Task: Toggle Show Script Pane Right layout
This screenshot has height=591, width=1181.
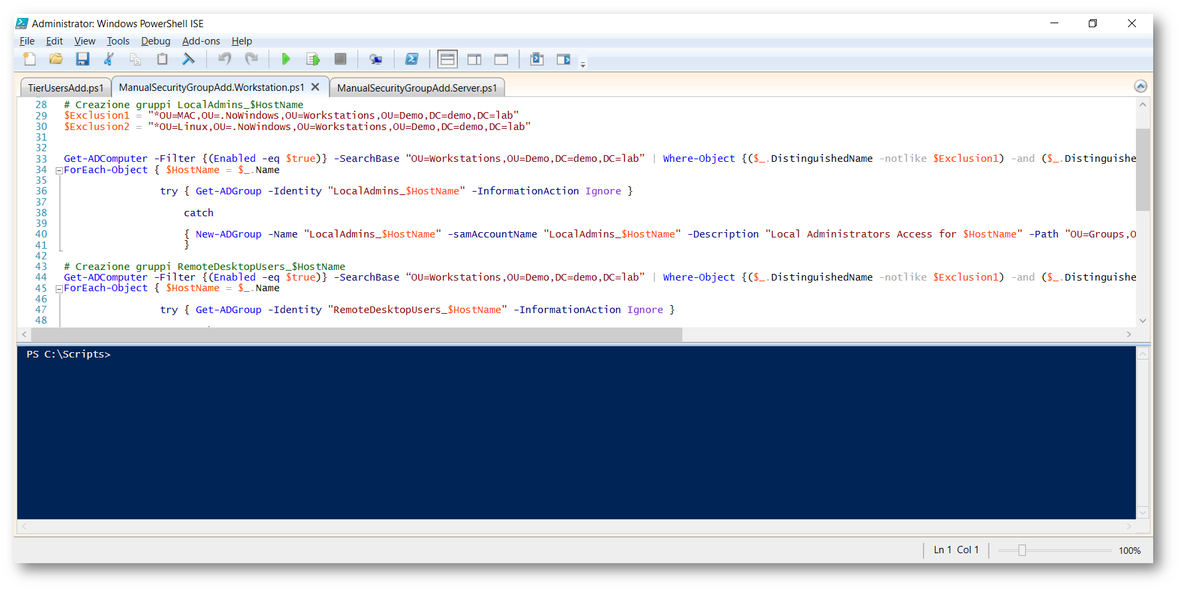Action: pos(474,60)
